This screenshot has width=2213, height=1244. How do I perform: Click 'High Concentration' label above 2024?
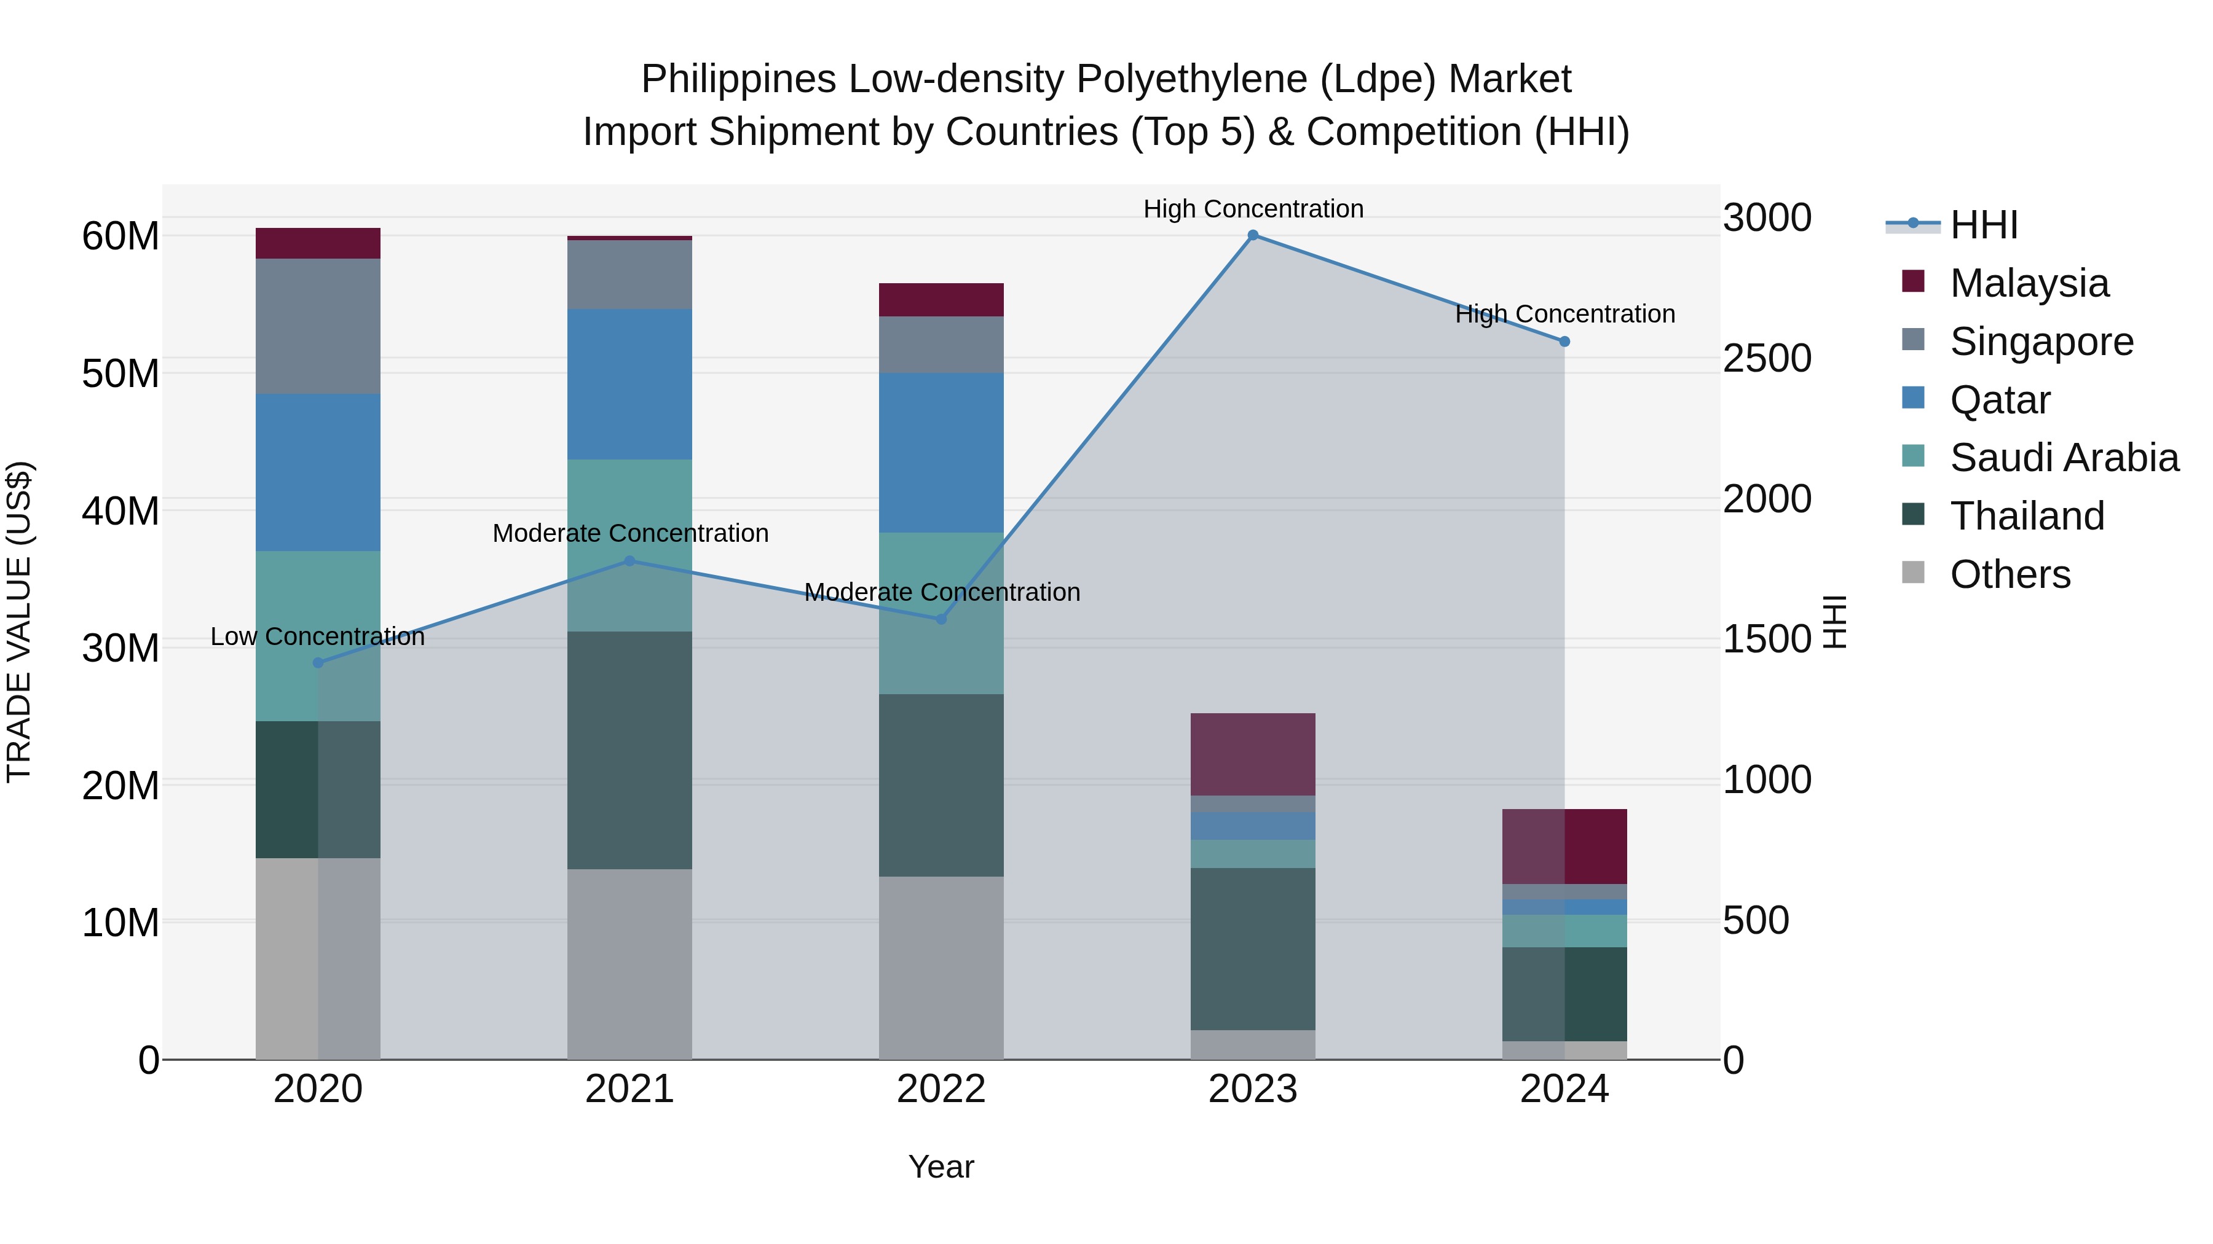coord(1565,314)
